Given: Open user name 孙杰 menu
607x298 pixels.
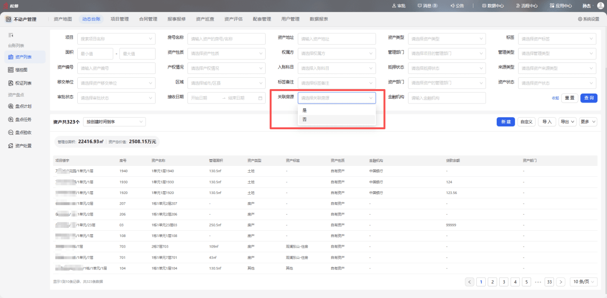Looking at the screenshot, I should tap(587, 6).
